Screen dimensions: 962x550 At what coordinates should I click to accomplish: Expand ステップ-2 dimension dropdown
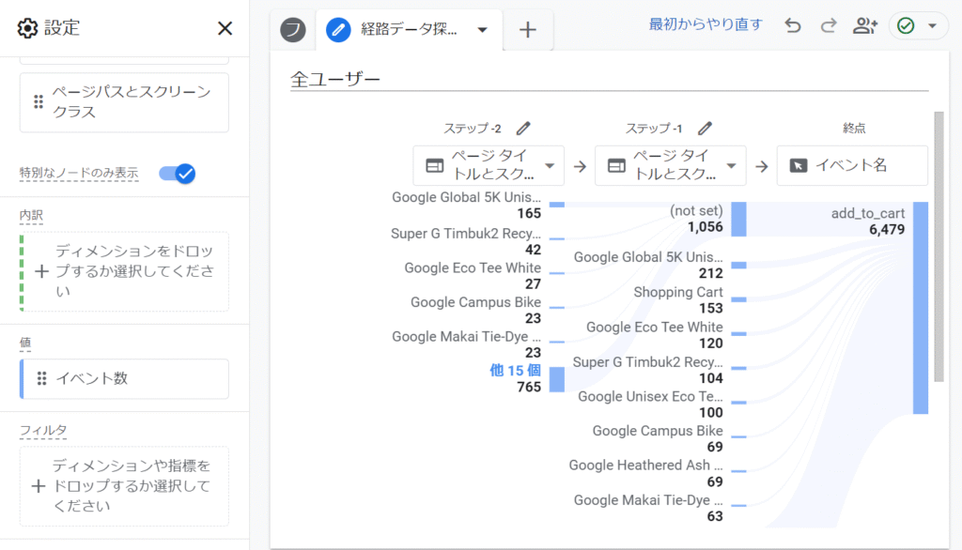[550, 166]
